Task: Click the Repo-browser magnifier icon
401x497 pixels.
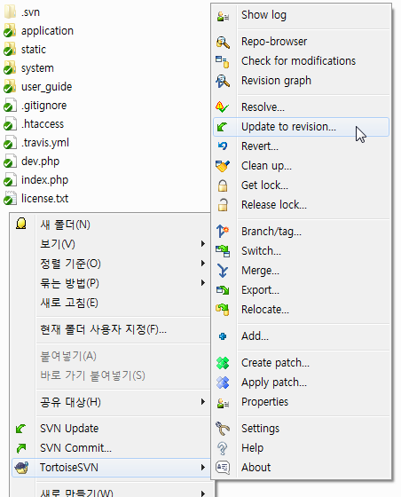Action: (223, 42)
